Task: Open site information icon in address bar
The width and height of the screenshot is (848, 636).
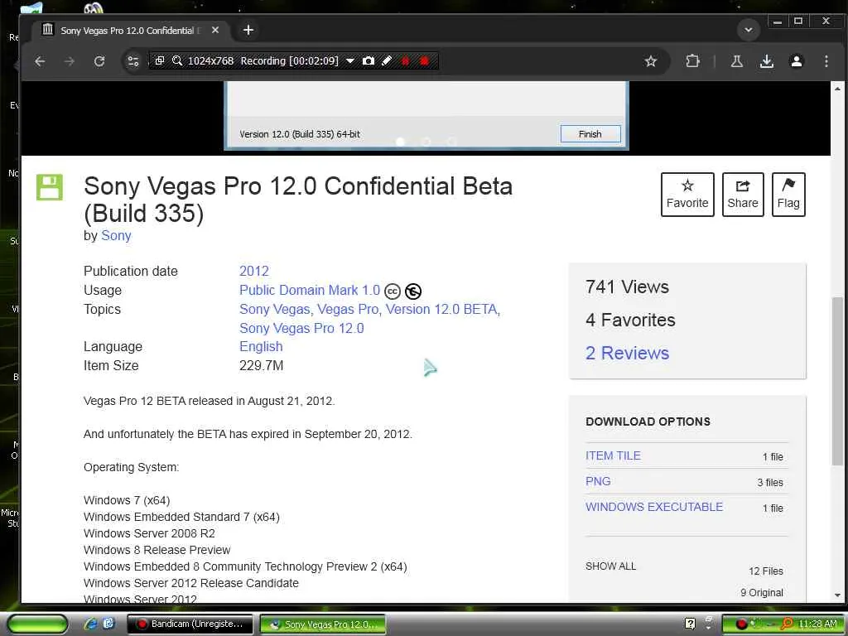Action: click(133, 61)
